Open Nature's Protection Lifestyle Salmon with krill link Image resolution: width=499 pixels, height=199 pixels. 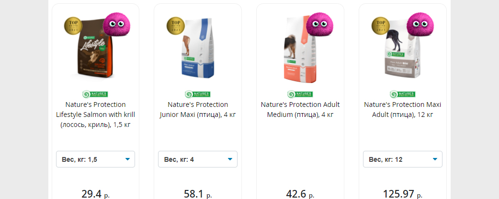(95, 115)
